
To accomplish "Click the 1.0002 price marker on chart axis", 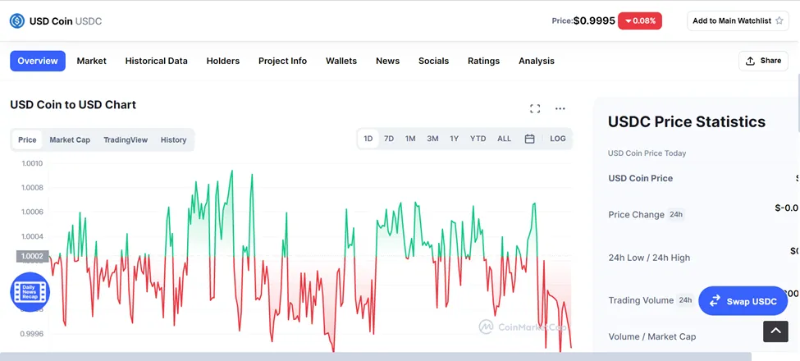I will 33,256.
